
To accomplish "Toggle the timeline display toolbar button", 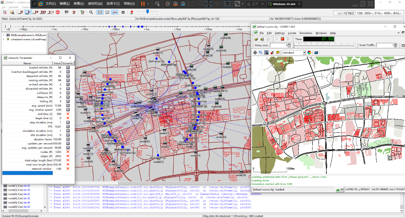I will click(x=115, y=12).
